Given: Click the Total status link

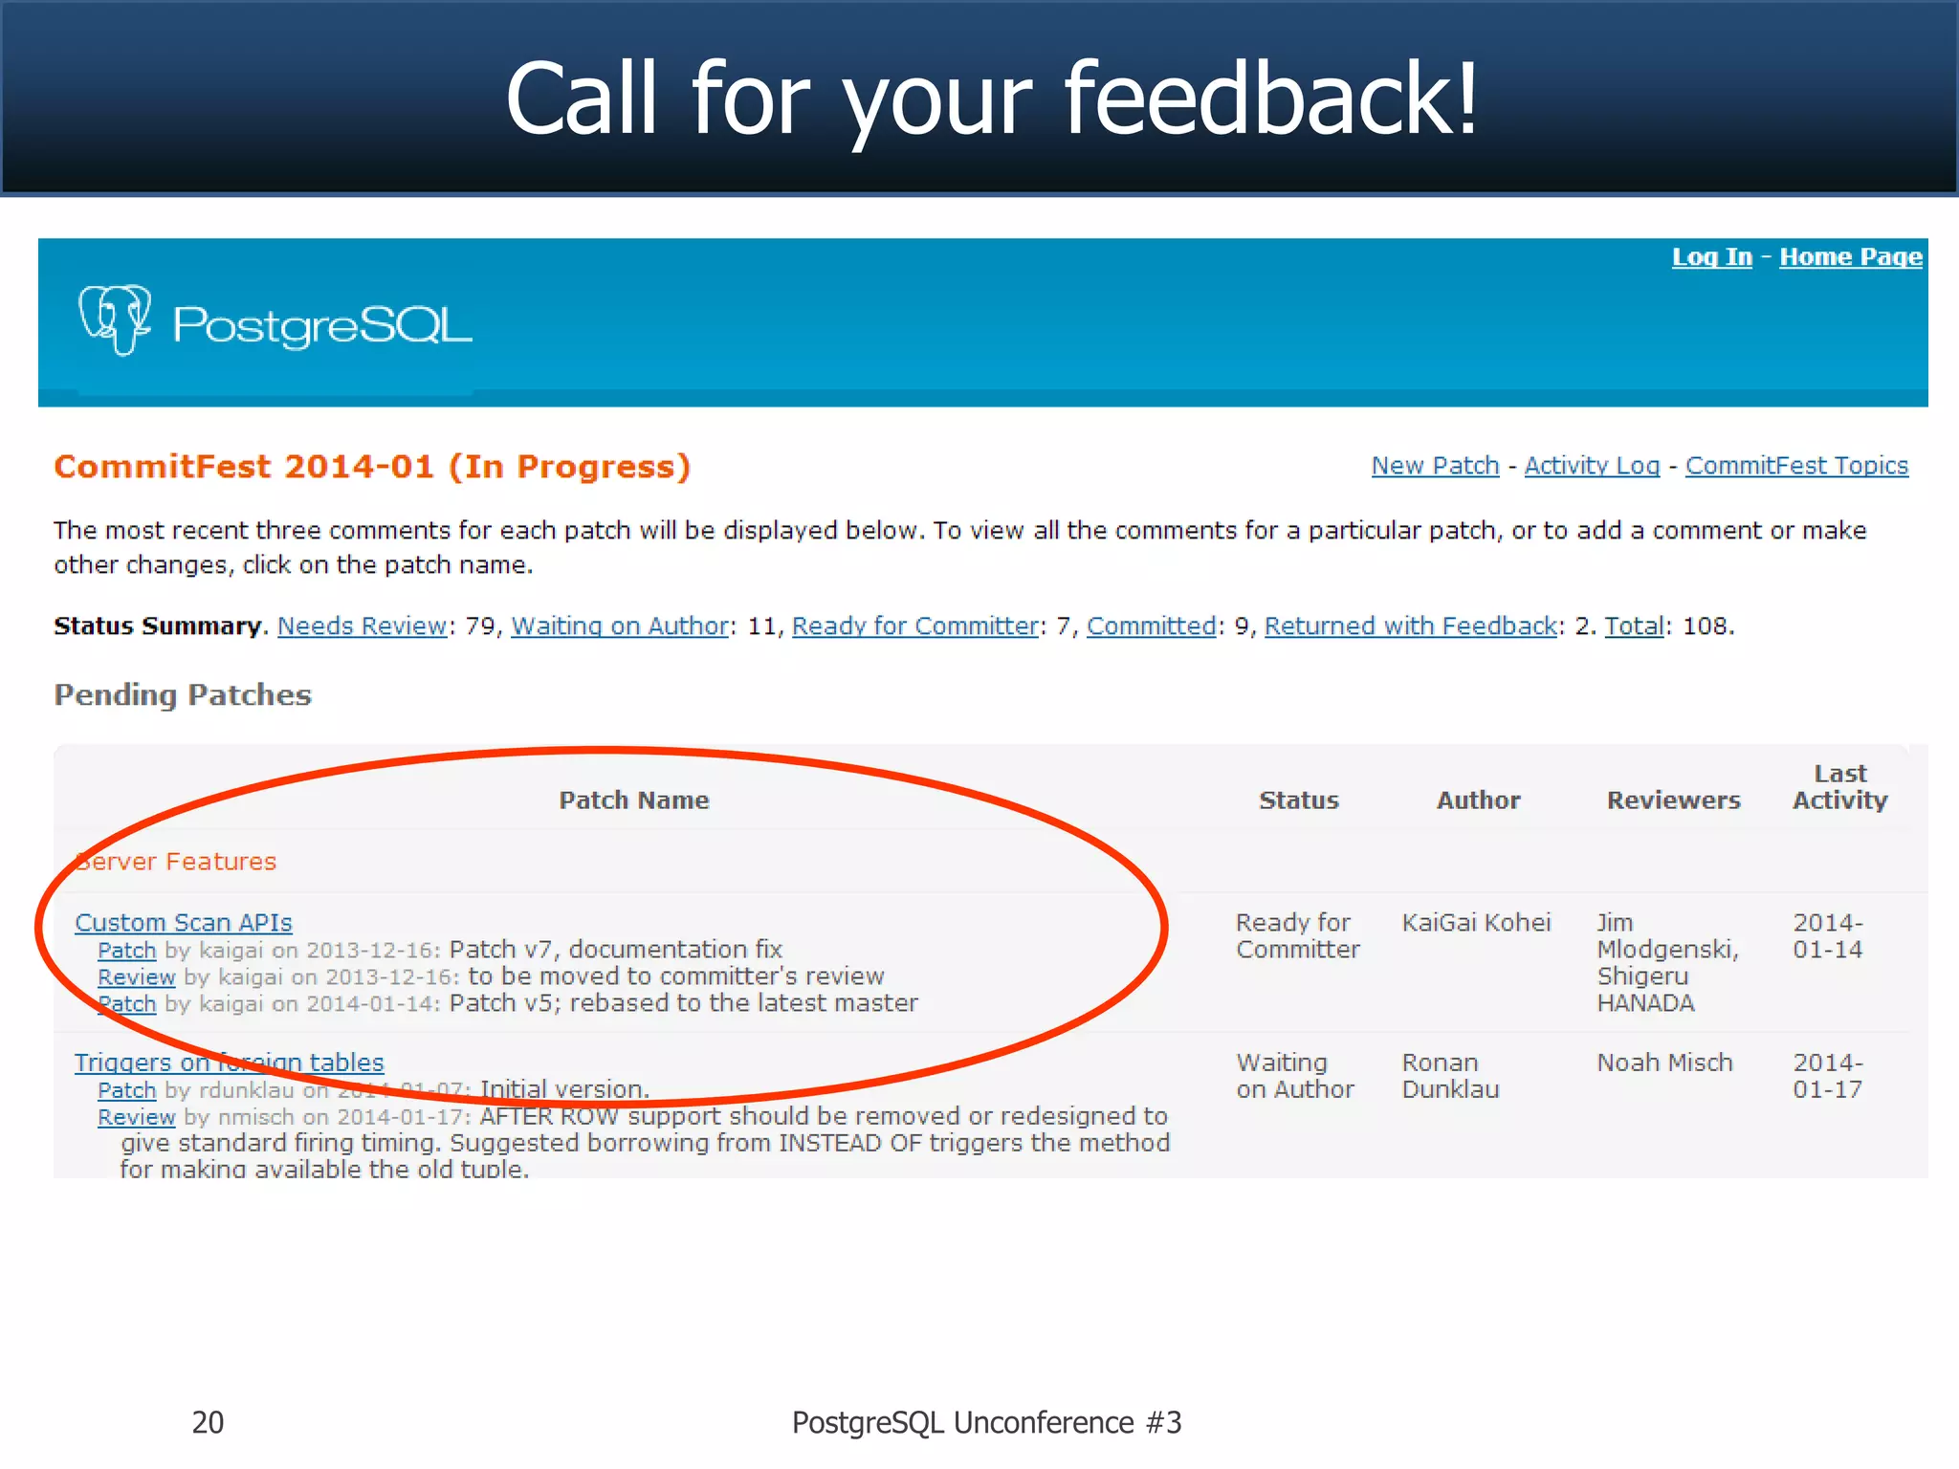Looking at the screenshot, I should pyautogui.click(x=1634, y=626).
